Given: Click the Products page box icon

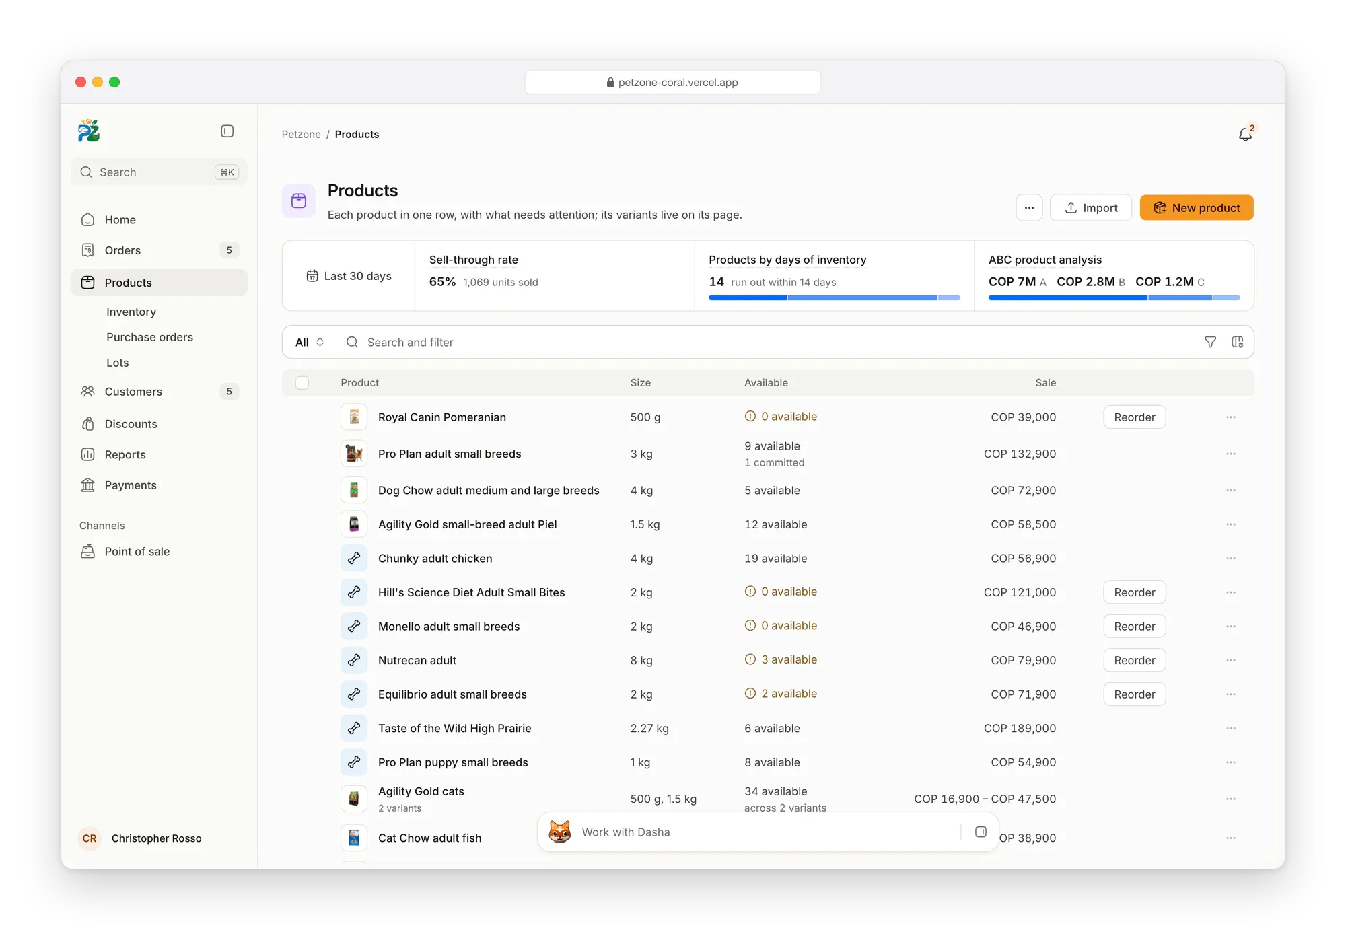Looking at the screenshot, I should pos(299,201).
